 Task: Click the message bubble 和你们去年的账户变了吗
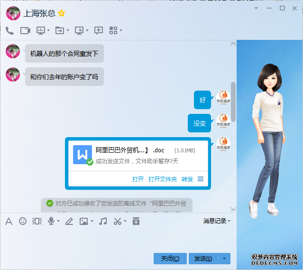coord(64,76)
